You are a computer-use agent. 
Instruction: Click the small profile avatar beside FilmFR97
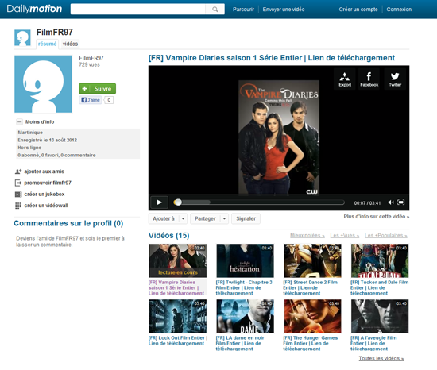(x=22, y=38)
